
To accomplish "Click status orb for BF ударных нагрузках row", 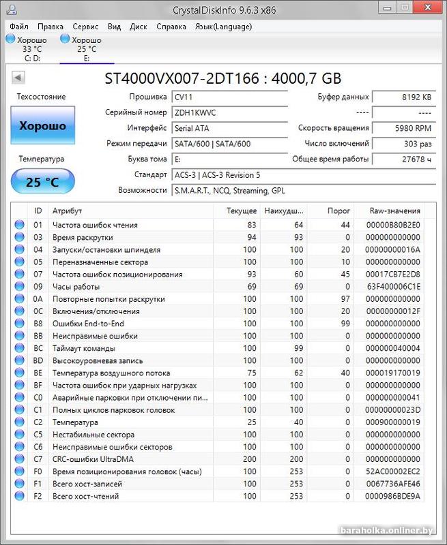I will [x=20, y=385].
